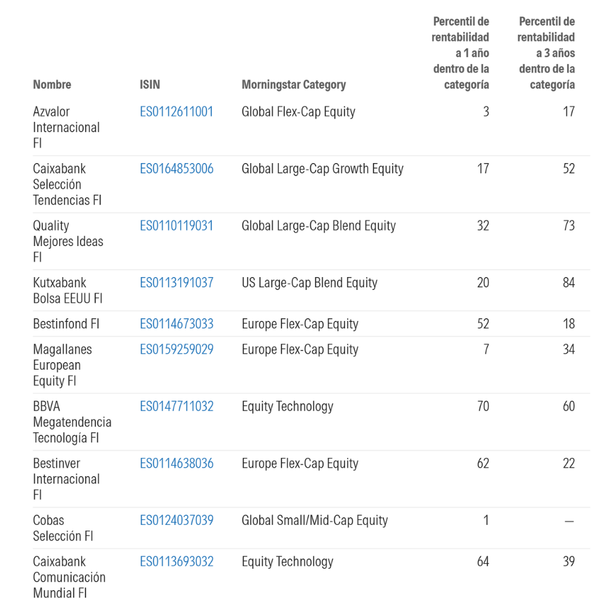This screenshot has height=609, width=609.
Task: Click the US Large-Cap Blend Equity cell
Action: tap(309, 283)
